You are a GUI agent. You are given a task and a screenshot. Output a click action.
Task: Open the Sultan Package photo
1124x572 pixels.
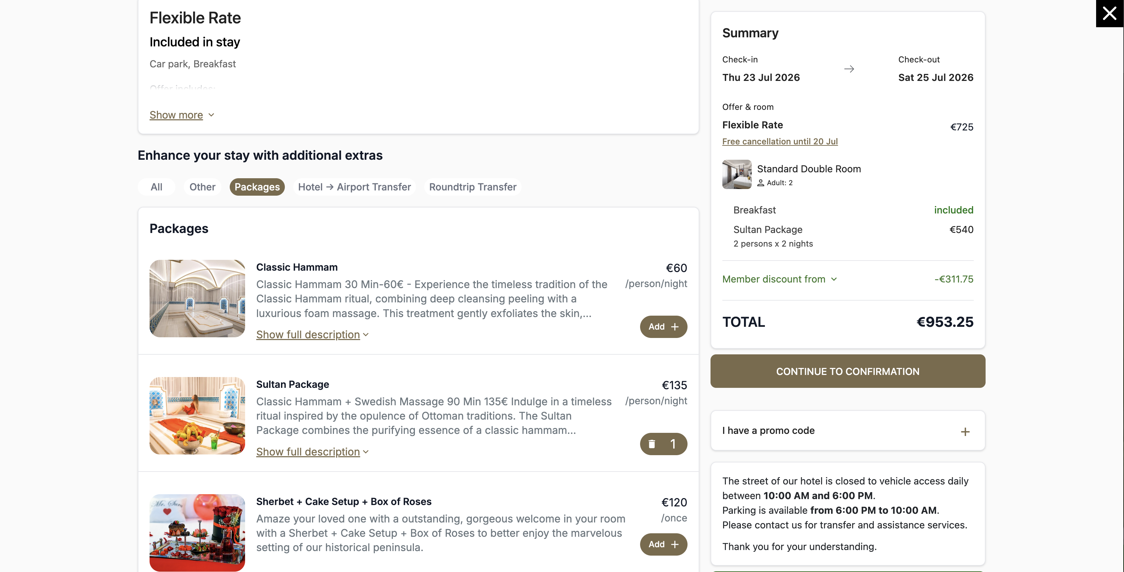(197, 416)
